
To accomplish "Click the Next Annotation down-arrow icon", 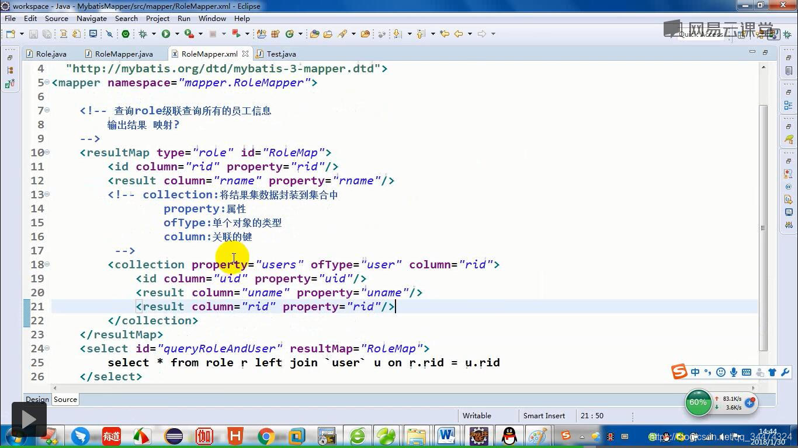I will click(397, 34).
